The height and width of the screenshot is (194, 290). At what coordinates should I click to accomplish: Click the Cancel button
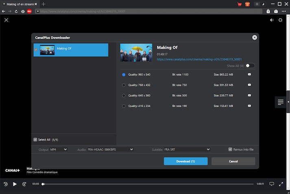click(x=233, y=161)
